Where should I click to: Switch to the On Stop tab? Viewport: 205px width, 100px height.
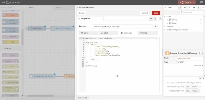[148, 33]
